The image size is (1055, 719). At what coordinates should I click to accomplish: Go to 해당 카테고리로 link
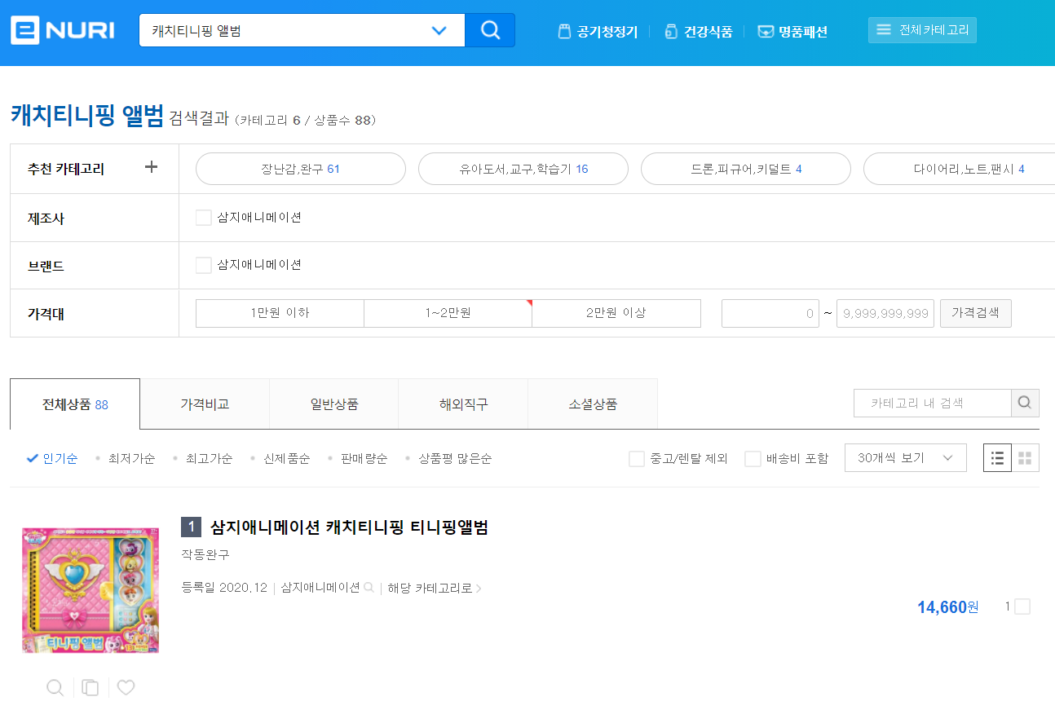pos(435,588)
